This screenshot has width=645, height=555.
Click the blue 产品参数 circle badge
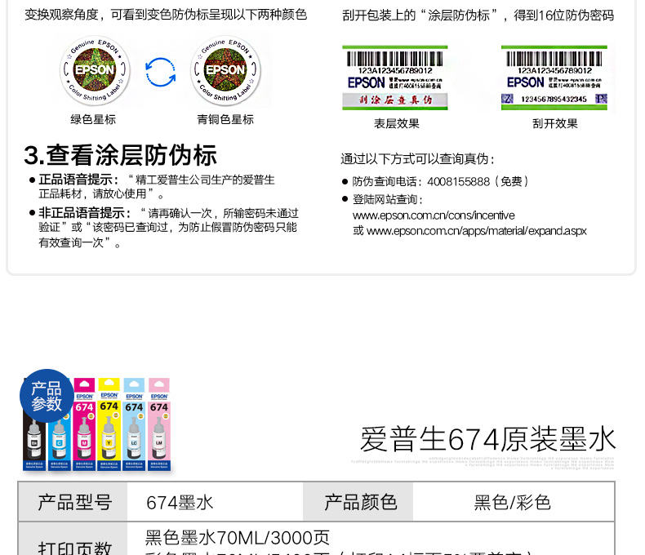47,396
